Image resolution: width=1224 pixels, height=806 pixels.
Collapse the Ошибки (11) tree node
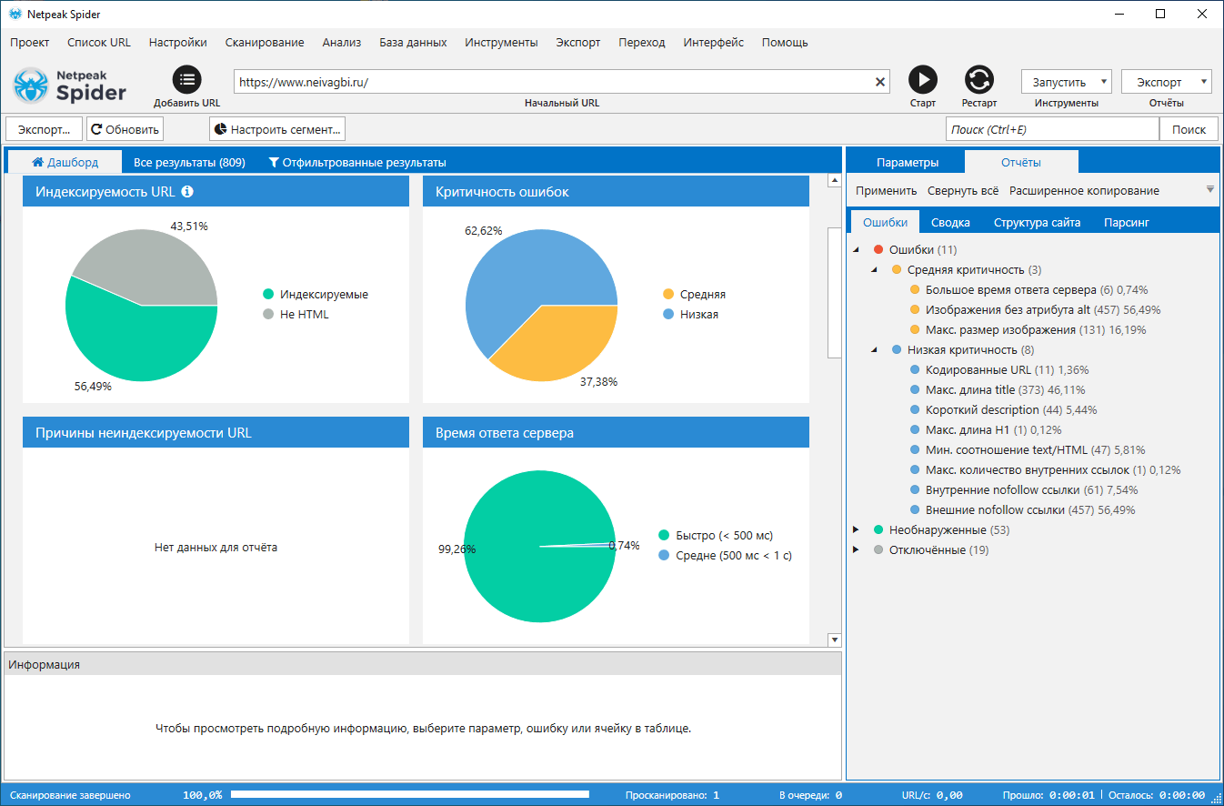(857, 250)
